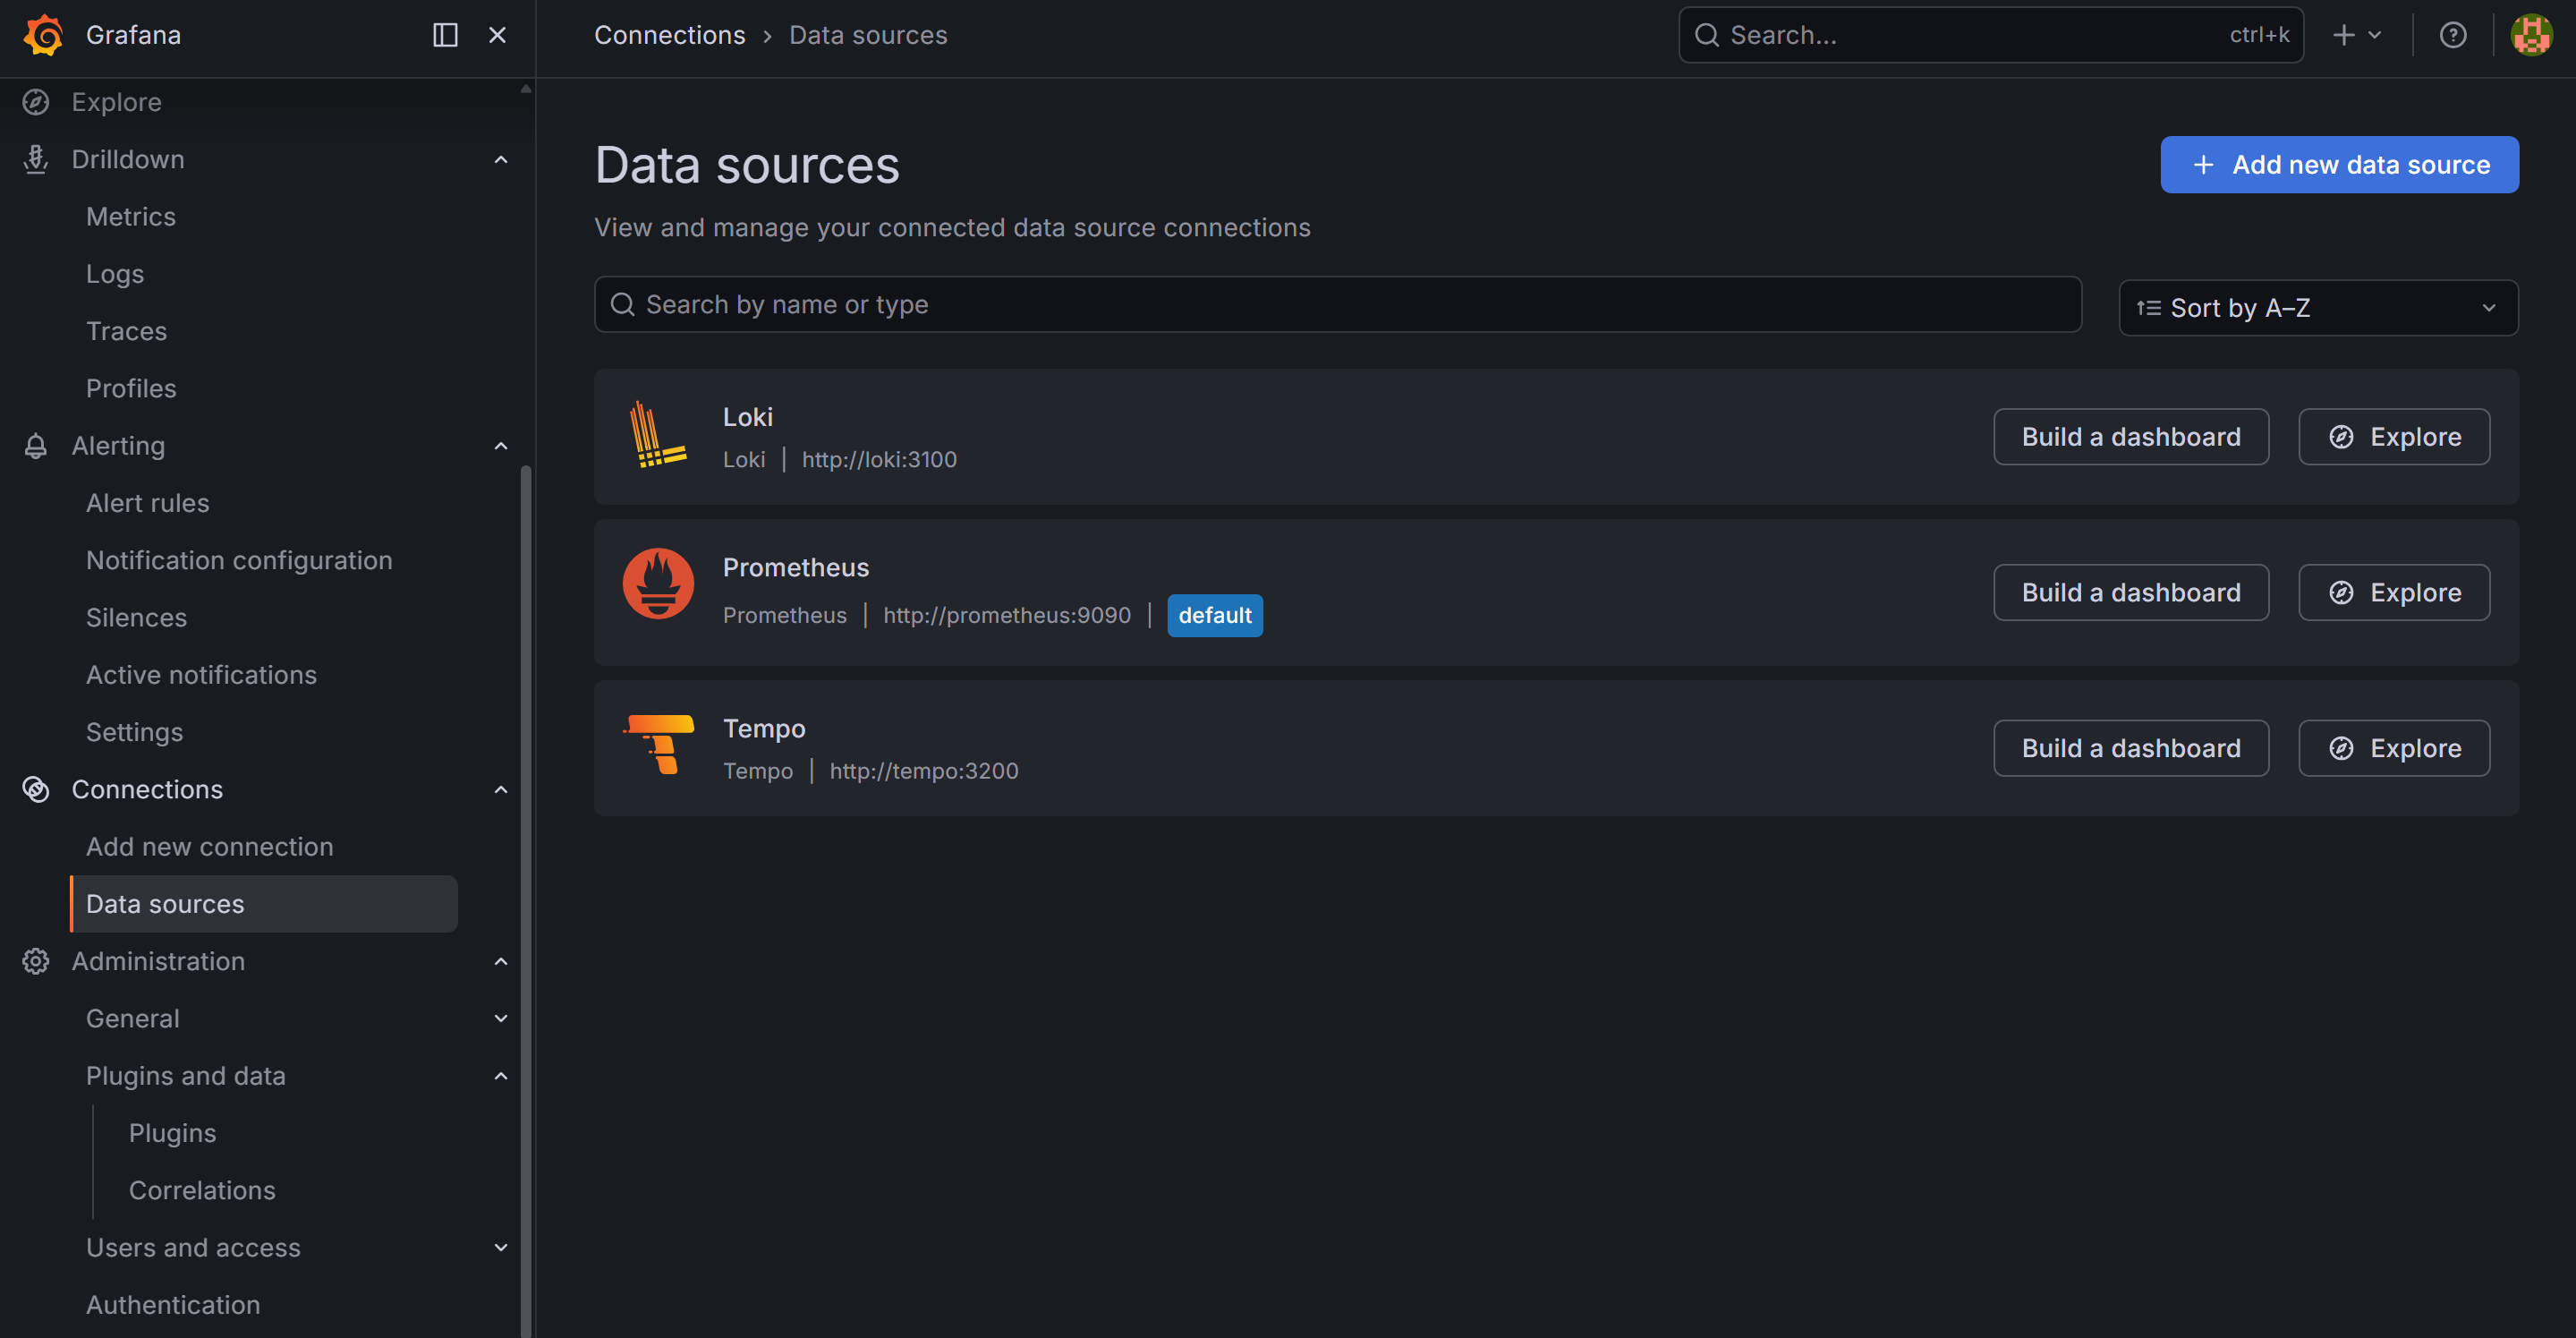Click the http://prometheus:9090 URL text
2576x1338 pixels.
point(1007,616)
